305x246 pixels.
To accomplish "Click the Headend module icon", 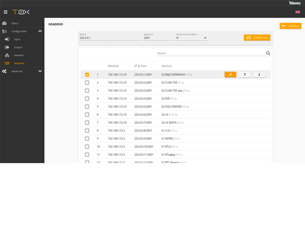I will pos(7,63).
